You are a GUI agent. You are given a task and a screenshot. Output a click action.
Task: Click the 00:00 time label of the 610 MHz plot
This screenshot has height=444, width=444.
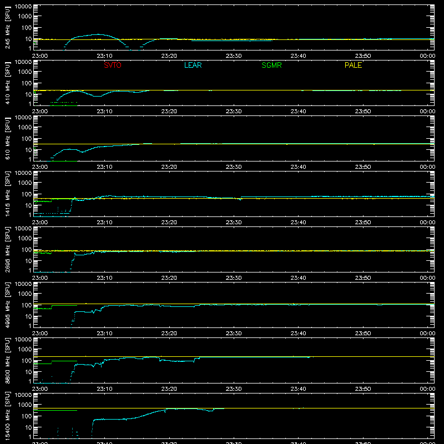[x=427, y=167]
